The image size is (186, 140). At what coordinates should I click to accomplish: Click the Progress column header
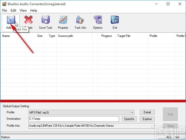107,36
